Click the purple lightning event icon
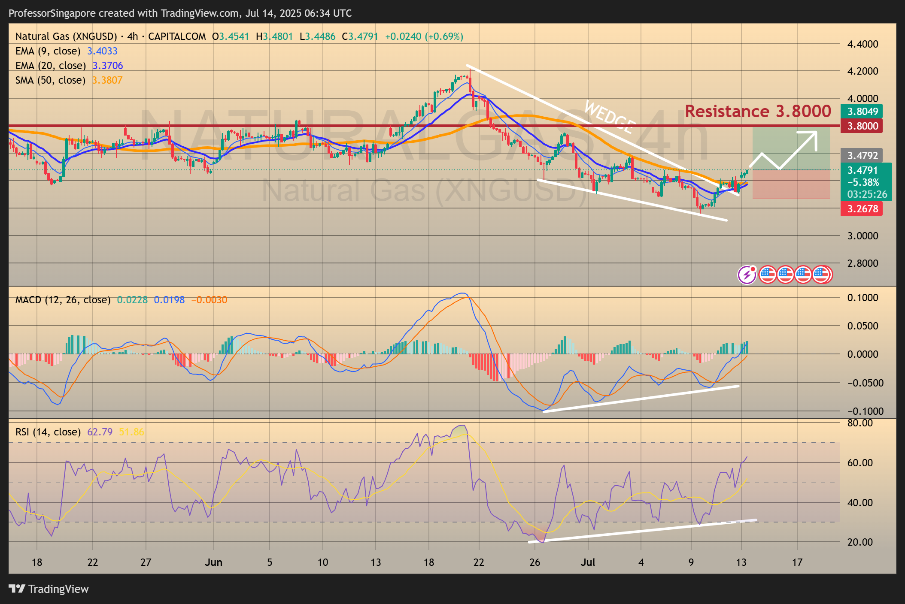 [x=747, y=275]
